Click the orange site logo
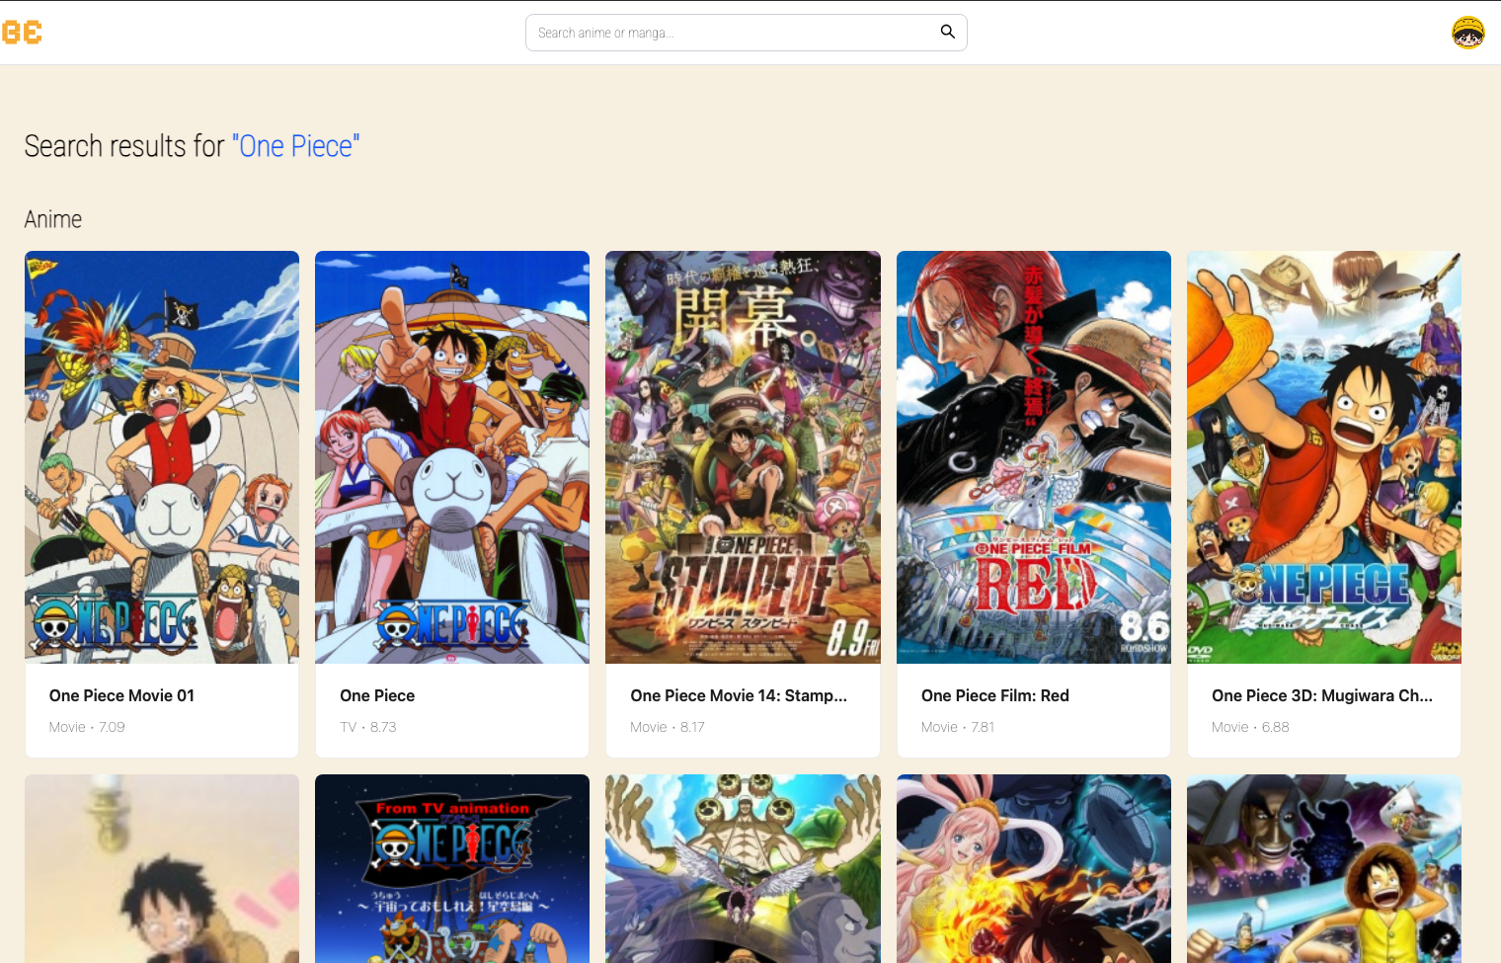 click(22, 33)
